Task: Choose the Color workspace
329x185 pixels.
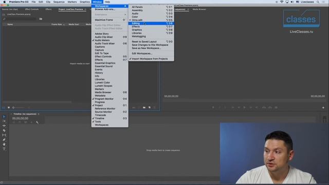Action: 151,17
